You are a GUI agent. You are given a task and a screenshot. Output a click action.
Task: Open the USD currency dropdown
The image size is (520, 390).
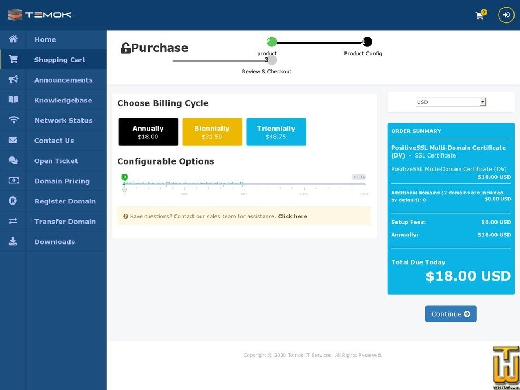(451, 102)
